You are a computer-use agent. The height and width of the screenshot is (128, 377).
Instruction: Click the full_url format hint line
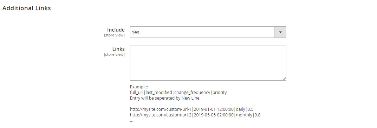178,93
